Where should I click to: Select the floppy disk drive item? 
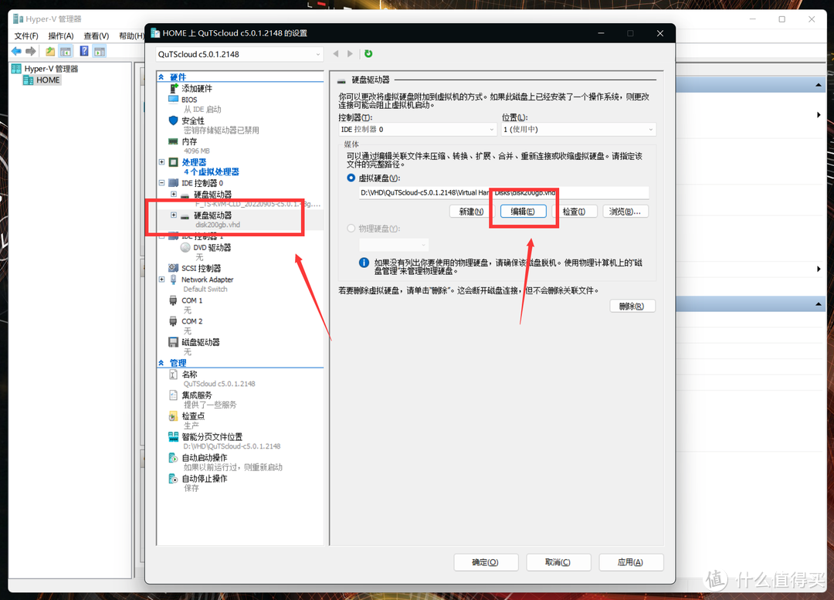coord(201,342)
